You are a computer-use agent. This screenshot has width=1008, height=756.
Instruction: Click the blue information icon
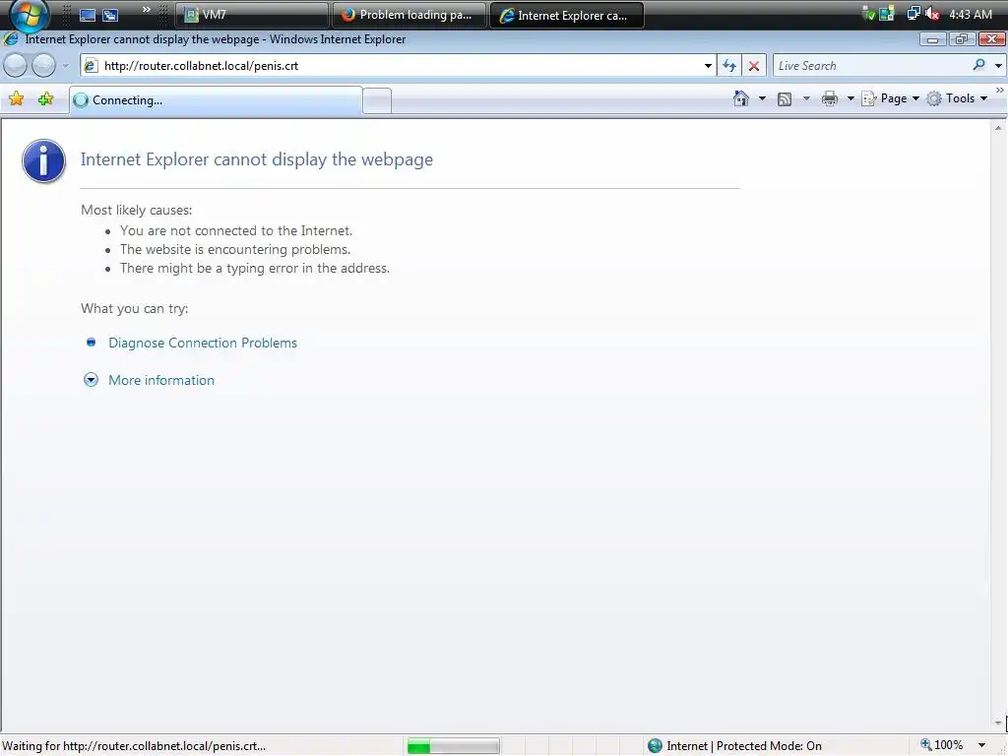[x=43, y=160]
